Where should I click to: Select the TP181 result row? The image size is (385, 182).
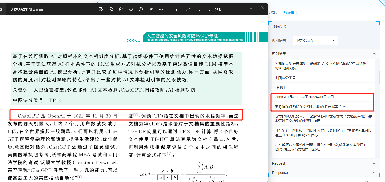coord(323,87)
